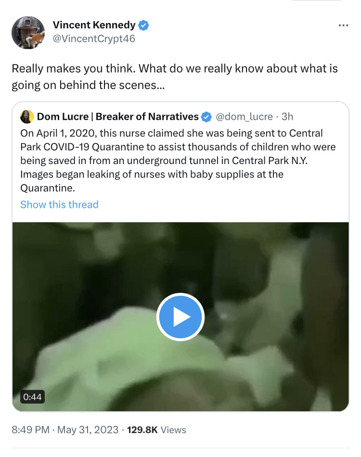Open the Vincent Kennedy display name
The height and width of the screenshot is (457, 361).
[94, 25]
